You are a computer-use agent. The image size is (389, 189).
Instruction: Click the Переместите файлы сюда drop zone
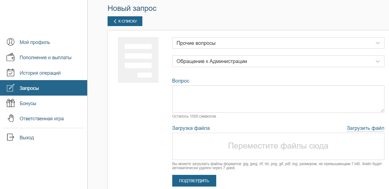278,146
